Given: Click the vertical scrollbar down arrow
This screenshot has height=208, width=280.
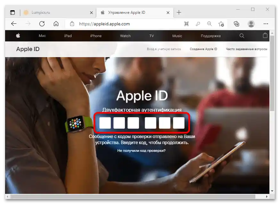Looking at the screenshot, I should tap(272, 191).
